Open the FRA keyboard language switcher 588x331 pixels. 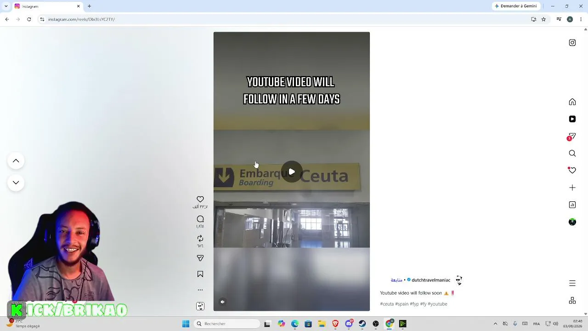[x=536, y=324]
